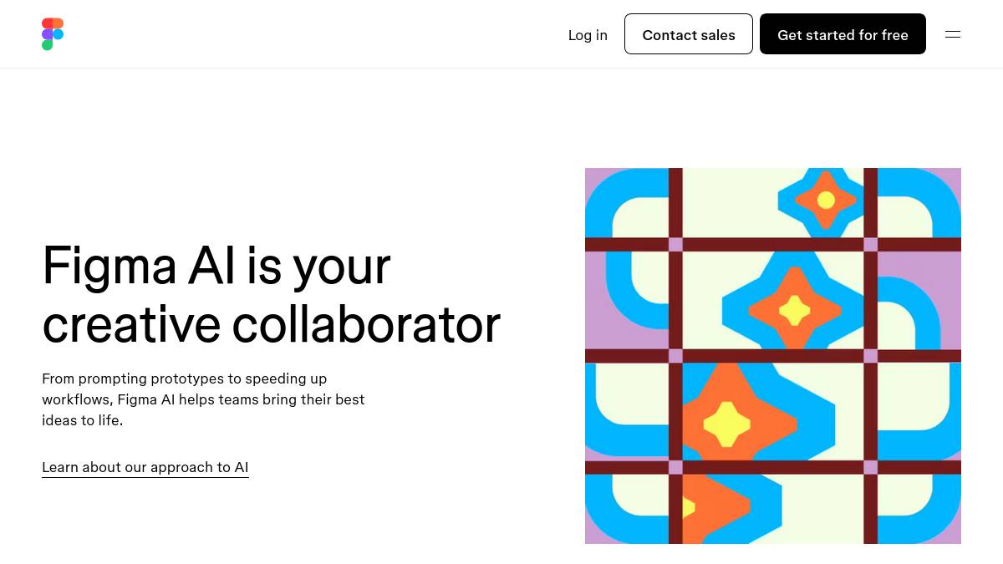Open Learn about our approach to AI

point(145,467)
